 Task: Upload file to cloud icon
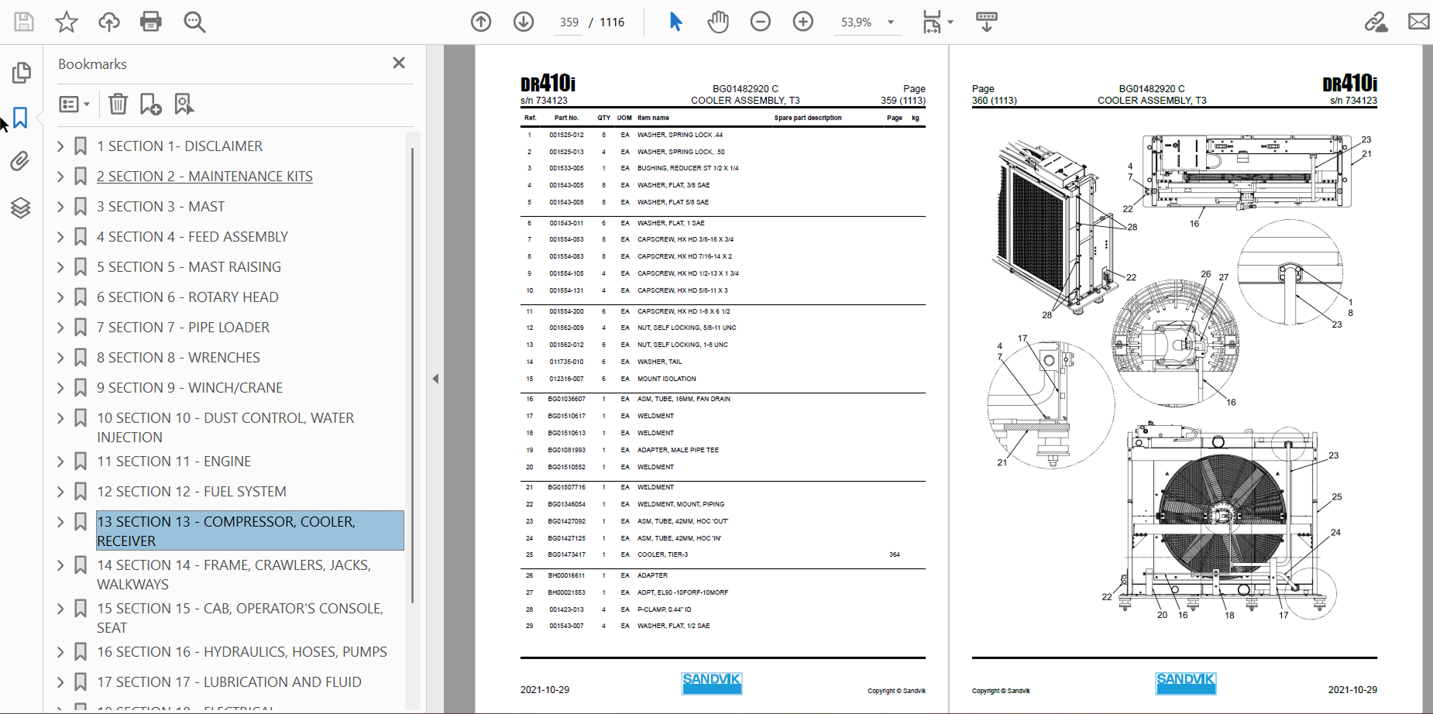tap(109, 22)
